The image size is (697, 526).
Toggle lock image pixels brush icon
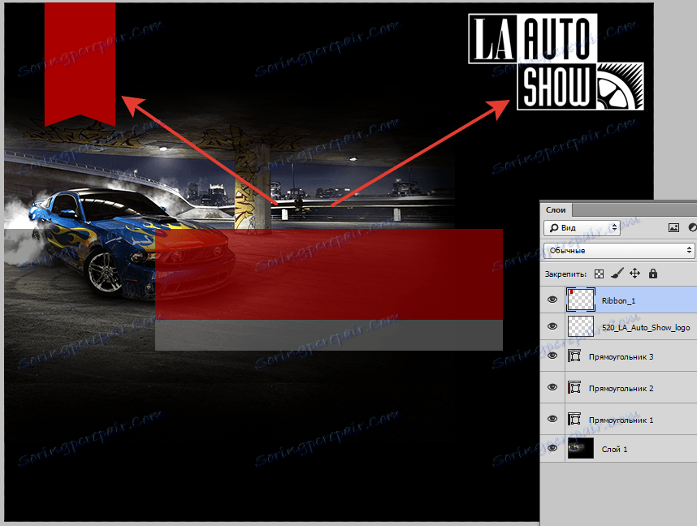click(x=617, y=274)
